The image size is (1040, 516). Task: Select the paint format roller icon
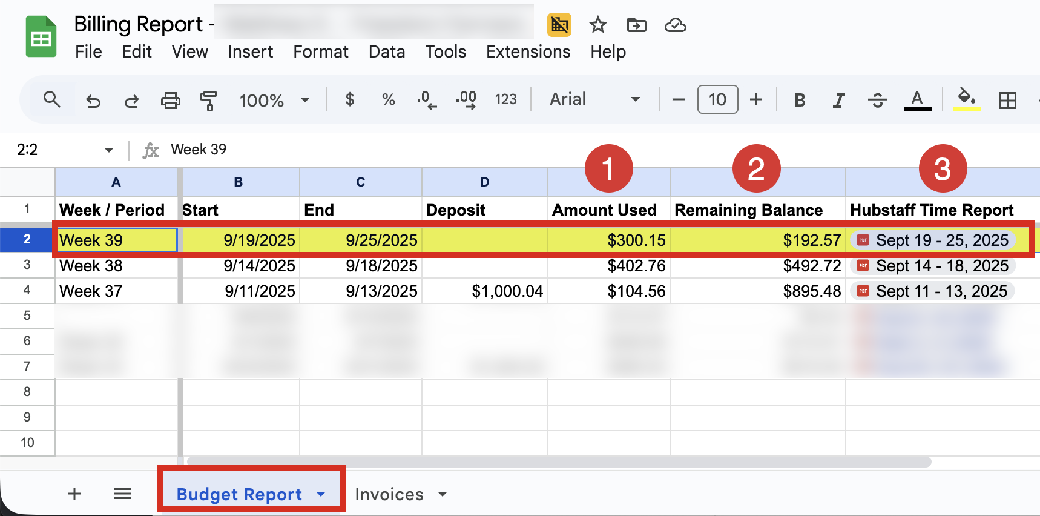[x=208, y=100]
